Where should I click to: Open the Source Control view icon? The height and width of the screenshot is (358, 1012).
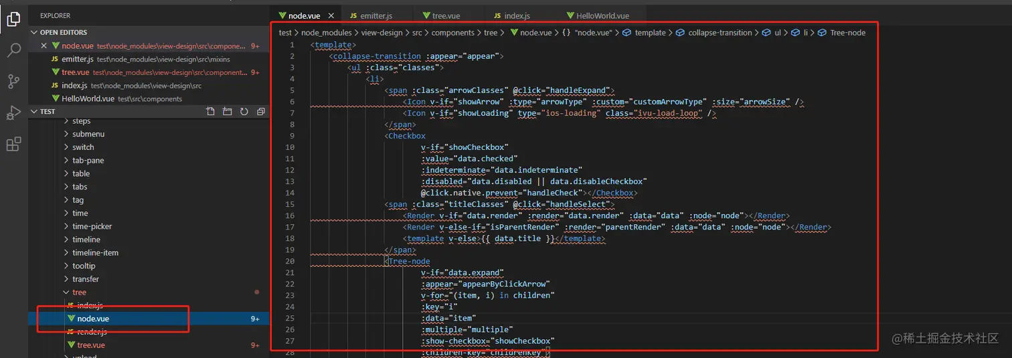click(13, 82)
